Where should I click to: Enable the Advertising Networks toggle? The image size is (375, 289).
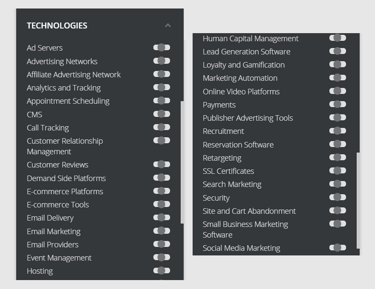pyautogui.click(x=162, y=61)
